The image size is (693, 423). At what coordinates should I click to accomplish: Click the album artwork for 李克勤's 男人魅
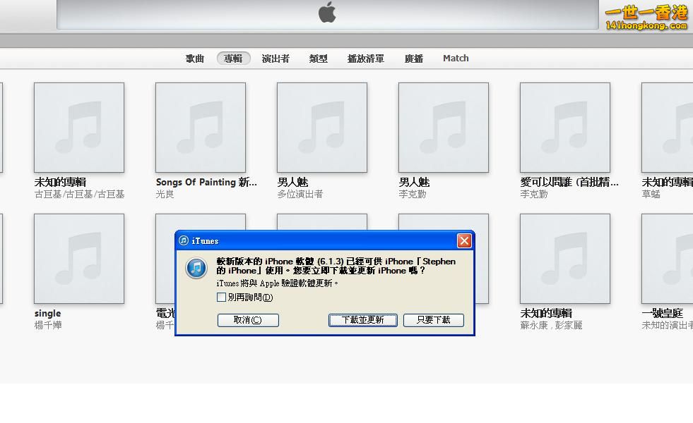pos(443,127)
